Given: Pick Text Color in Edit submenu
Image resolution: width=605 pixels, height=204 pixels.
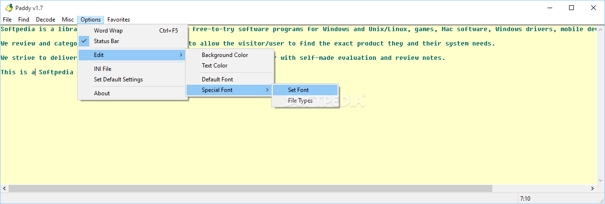Looking at the screenshot, I should (x=230, y=66).
